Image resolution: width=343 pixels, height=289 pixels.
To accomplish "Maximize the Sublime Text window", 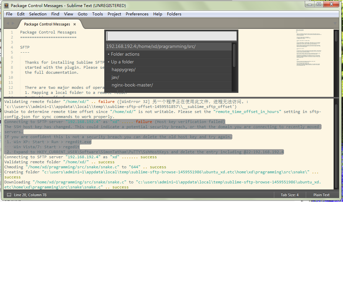I will 319,4.
